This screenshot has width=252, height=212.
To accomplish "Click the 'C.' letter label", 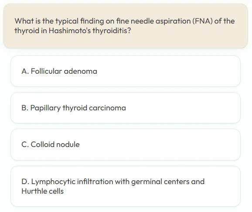I will coord(25,144).
